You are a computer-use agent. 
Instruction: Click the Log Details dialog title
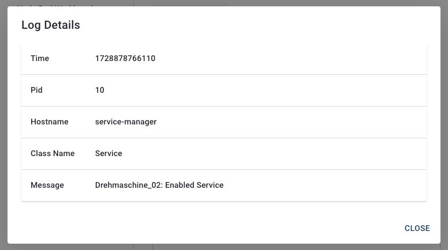tap(51, 25)
